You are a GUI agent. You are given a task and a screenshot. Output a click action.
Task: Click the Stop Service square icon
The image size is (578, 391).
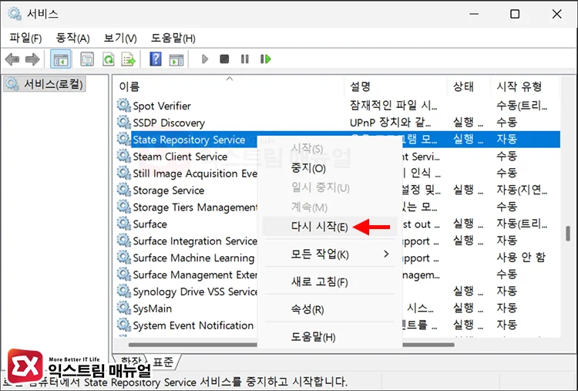224,59
